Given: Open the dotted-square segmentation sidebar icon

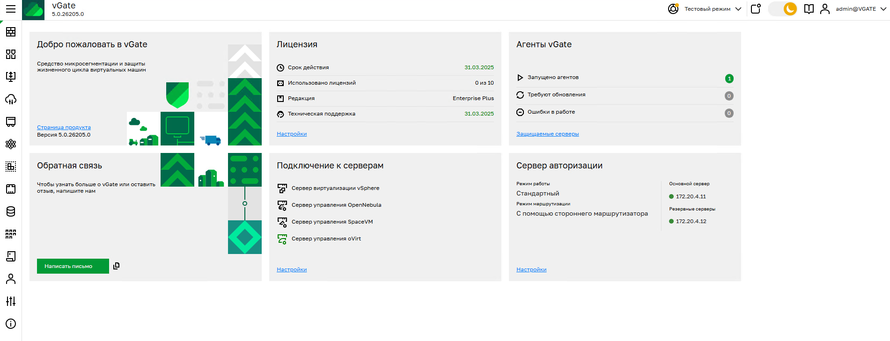Looking at the screenshot, I should pyautogui.click(x=11, y=167).
